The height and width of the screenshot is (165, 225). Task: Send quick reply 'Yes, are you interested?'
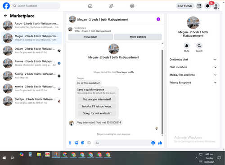[97, 100]
